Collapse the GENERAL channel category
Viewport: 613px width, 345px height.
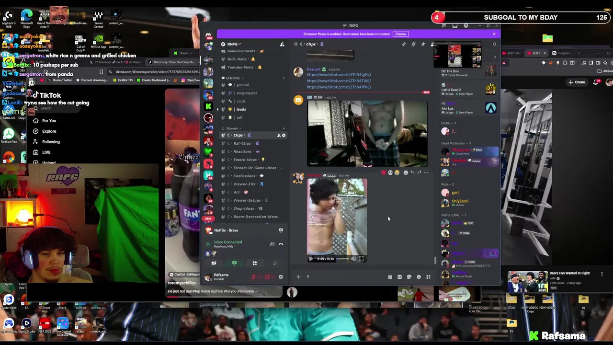233,78
